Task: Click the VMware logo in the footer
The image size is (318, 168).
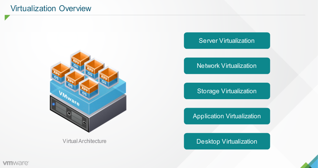Action: point(16,163)
